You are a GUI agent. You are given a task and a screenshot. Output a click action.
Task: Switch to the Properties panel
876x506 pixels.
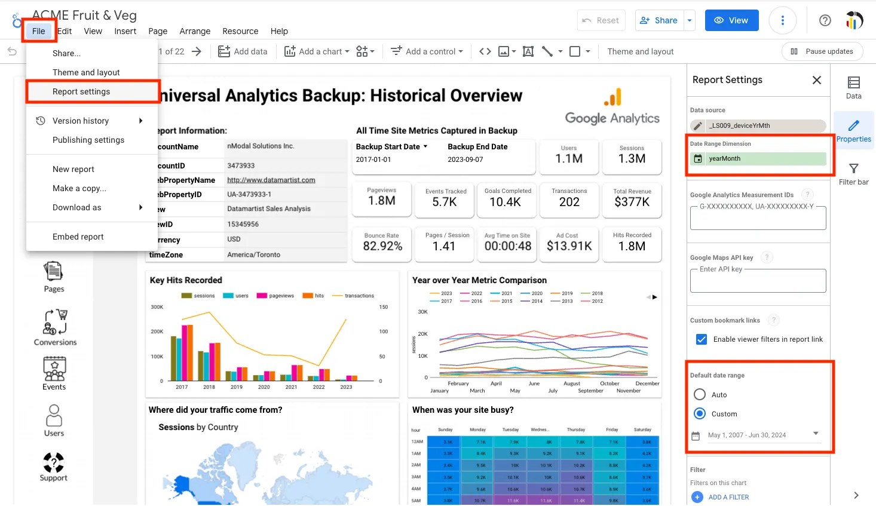click(x=853, y=130)
